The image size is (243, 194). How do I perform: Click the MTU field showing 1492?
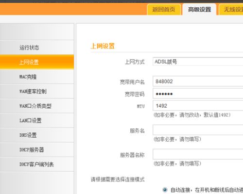pyautogui.click(x=198, y=106)
